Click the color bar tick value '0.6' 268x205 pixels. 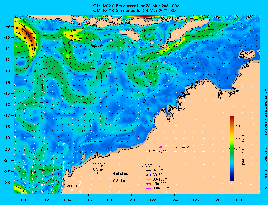(x=238, y=138)
